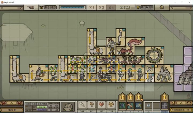
Task: Click upgrade arrow above the green shield card
Action: (x=122, y=97)
